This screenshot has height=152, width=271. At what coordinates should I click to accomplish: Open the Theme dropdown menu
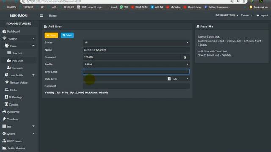246,15
